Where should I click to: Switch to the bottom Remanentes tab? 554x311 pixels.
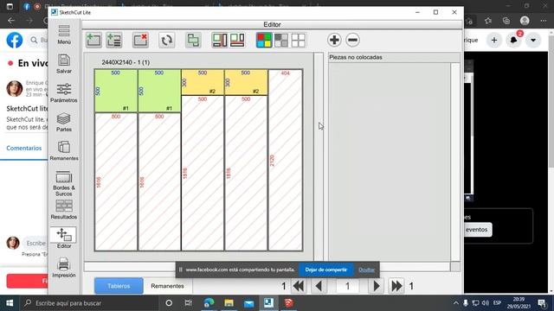pos(167,286)
